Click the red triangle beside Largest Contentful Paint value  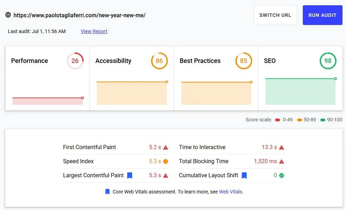coord(165,176)
